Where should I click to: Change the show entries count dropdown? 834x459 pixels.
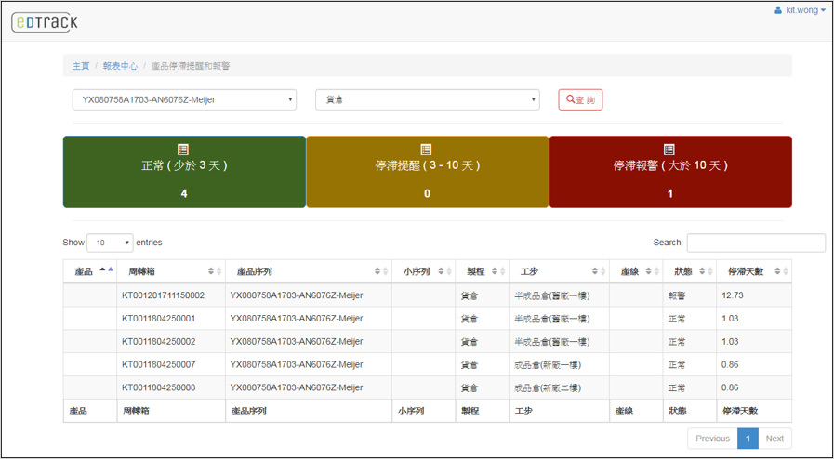(x=110, y=243)
